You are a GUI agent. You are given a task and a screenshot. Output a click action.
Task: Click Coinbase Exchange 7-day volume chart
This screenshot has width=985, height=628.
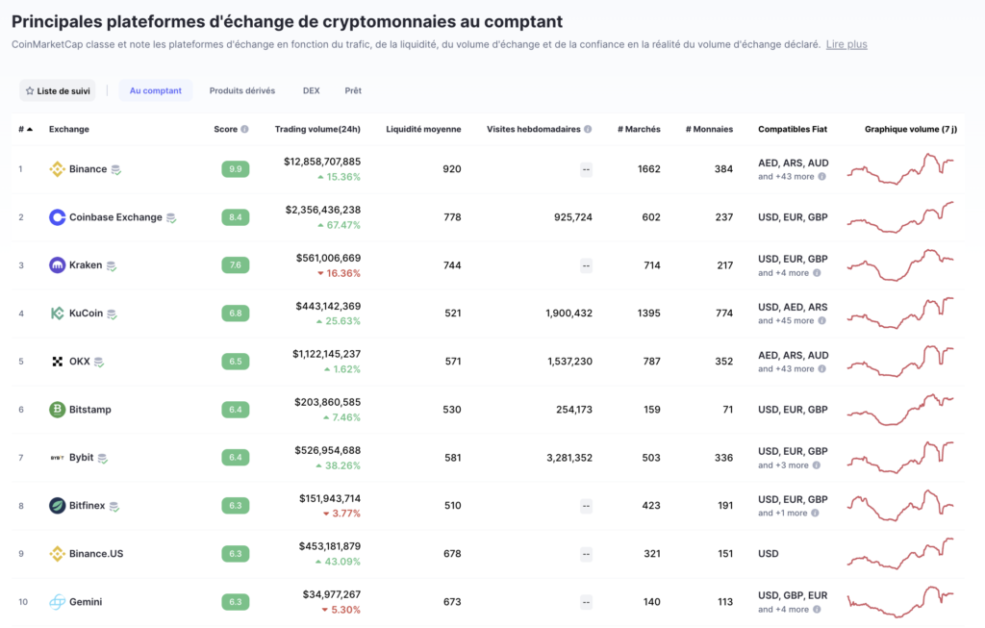pos(900,217)
